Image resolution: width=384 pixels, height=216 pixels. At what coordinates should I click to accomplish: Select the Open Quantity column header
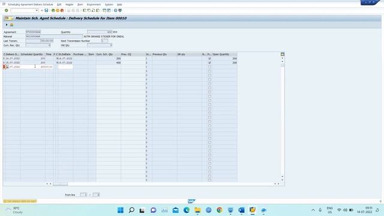click(x=224, y=55)
